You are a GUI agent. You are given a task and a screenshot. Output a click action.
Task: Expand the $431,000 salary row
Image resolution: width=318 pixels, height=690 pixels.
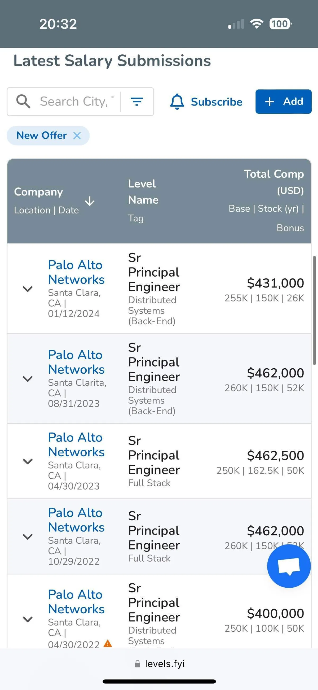pyautogui.click(x=28, y=289)
